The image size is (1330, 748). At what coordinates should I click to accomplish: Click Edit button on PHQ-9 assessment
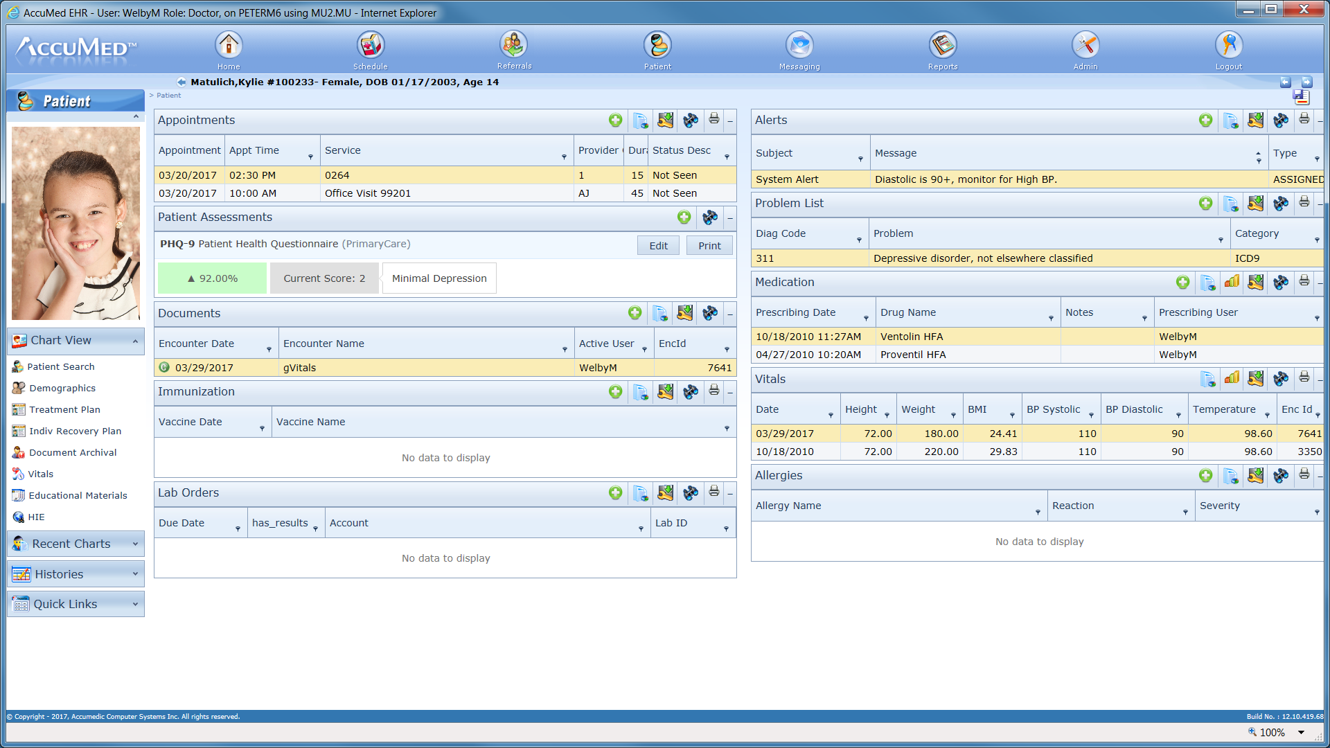coord(659,244)
